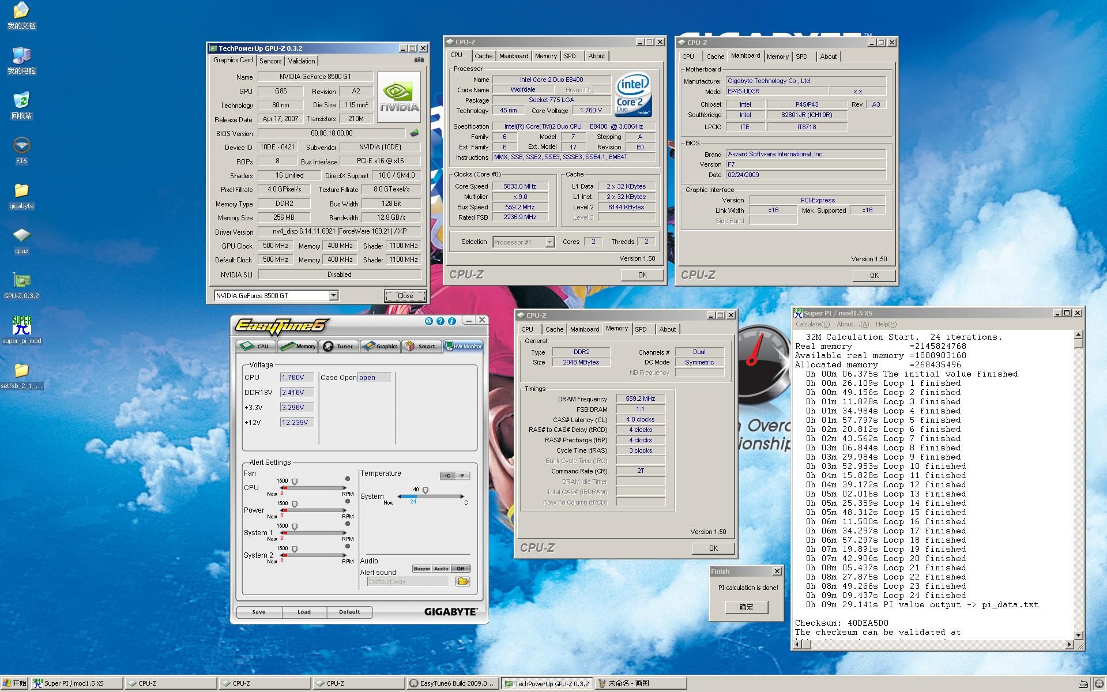Select the ET6 desktop shortcut
This screenshot has width=1107, height=692.
[x=21, y=151]
